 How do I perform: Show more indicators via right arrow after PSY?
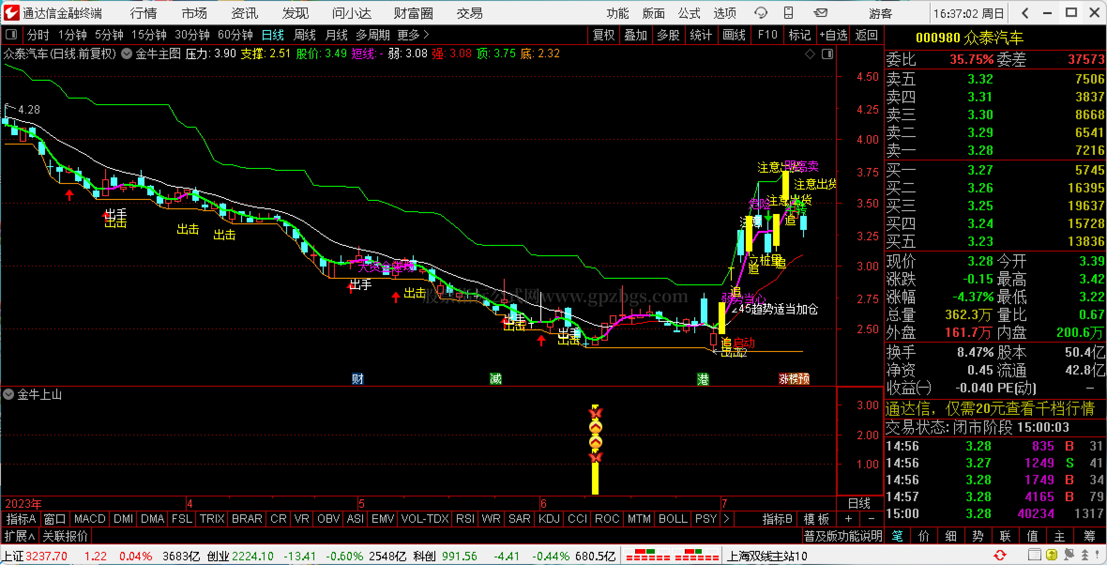pyautogui.click(x=727, y=519)
